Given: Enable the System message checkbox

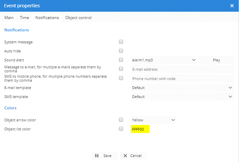Looking at the screenshot, I should pos(121,42).
